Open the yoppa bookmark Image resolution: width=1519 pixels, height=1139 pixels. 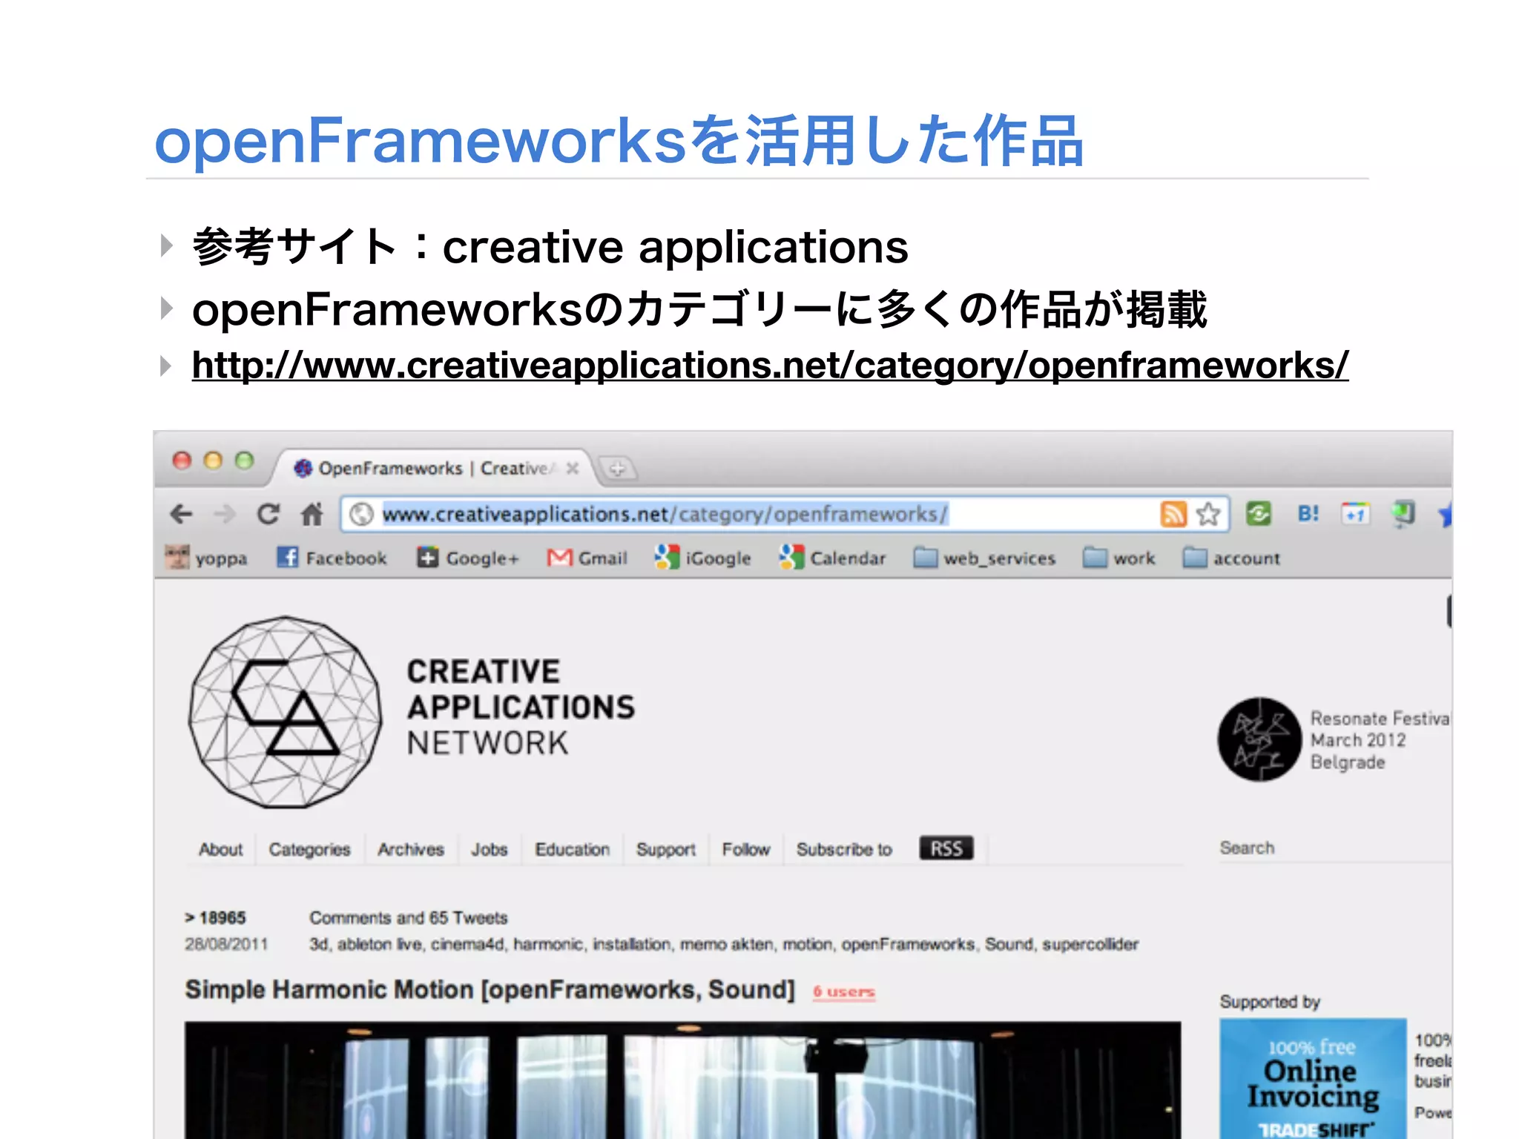206,558
